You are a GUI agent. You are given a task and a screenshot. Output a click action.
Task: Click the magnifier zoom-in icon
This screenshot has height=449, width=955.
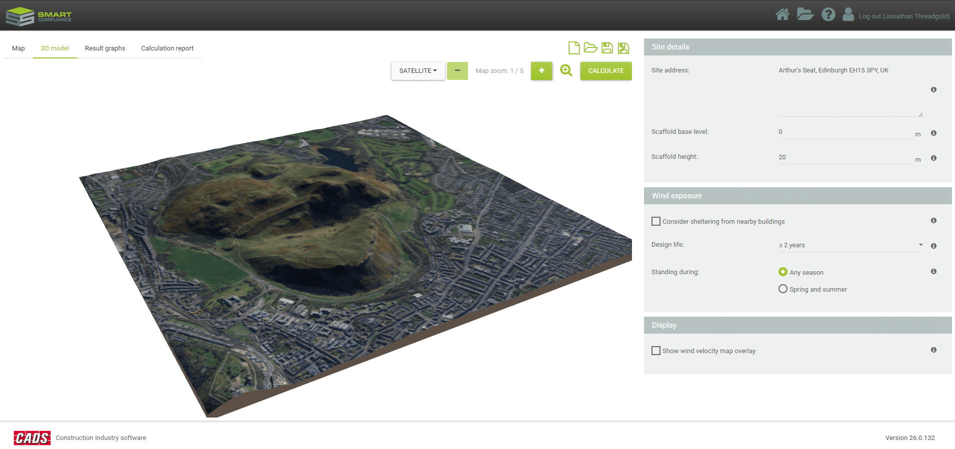(x=566, y=70)
